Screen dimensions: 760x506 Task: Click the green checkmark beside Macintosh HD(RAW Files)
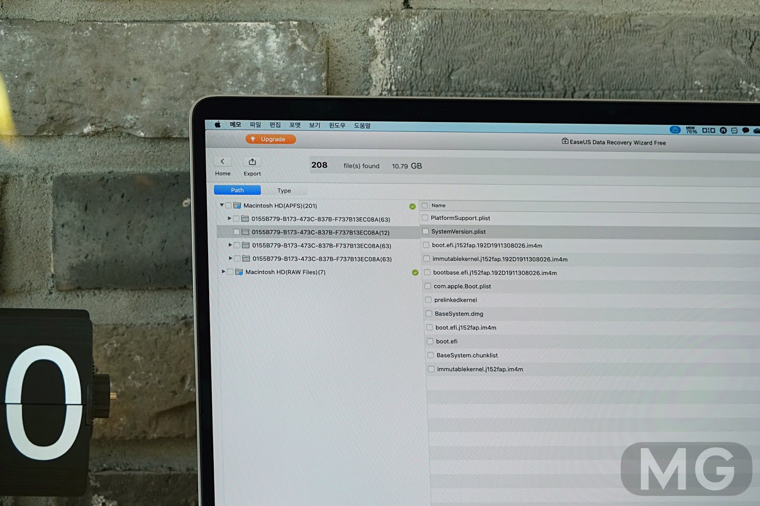(x=415, y=272)
